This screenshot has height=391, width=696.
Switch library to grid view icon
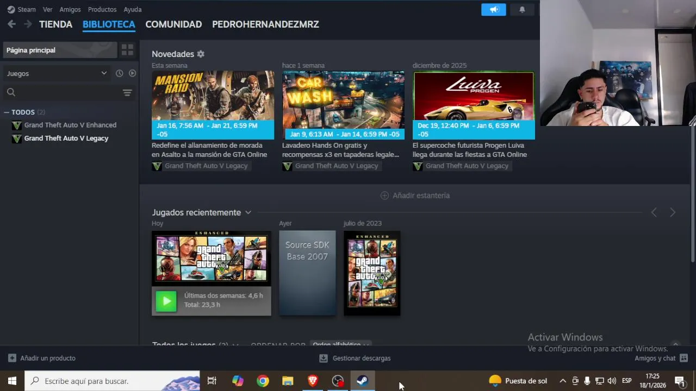tap(127, 50)
